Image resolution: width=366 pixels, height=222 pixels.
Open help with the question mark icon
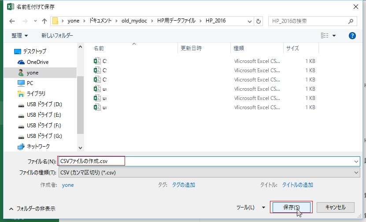pyautogui.click(x=352, y=36)
